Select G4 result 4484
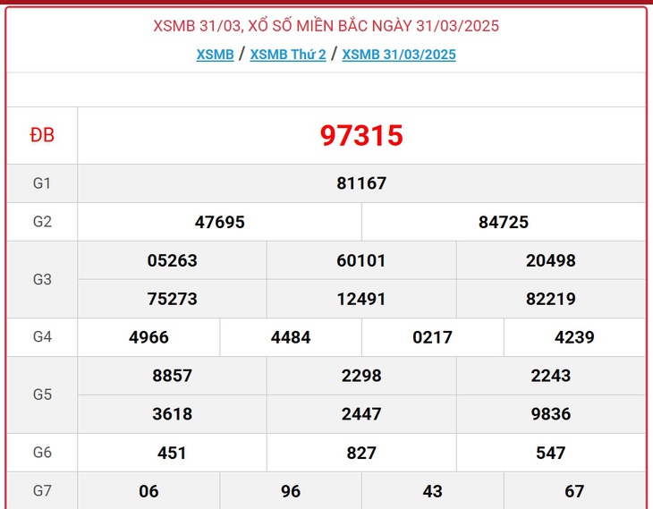The width and height of the screenshot is (653, 509). coord(291,337)
